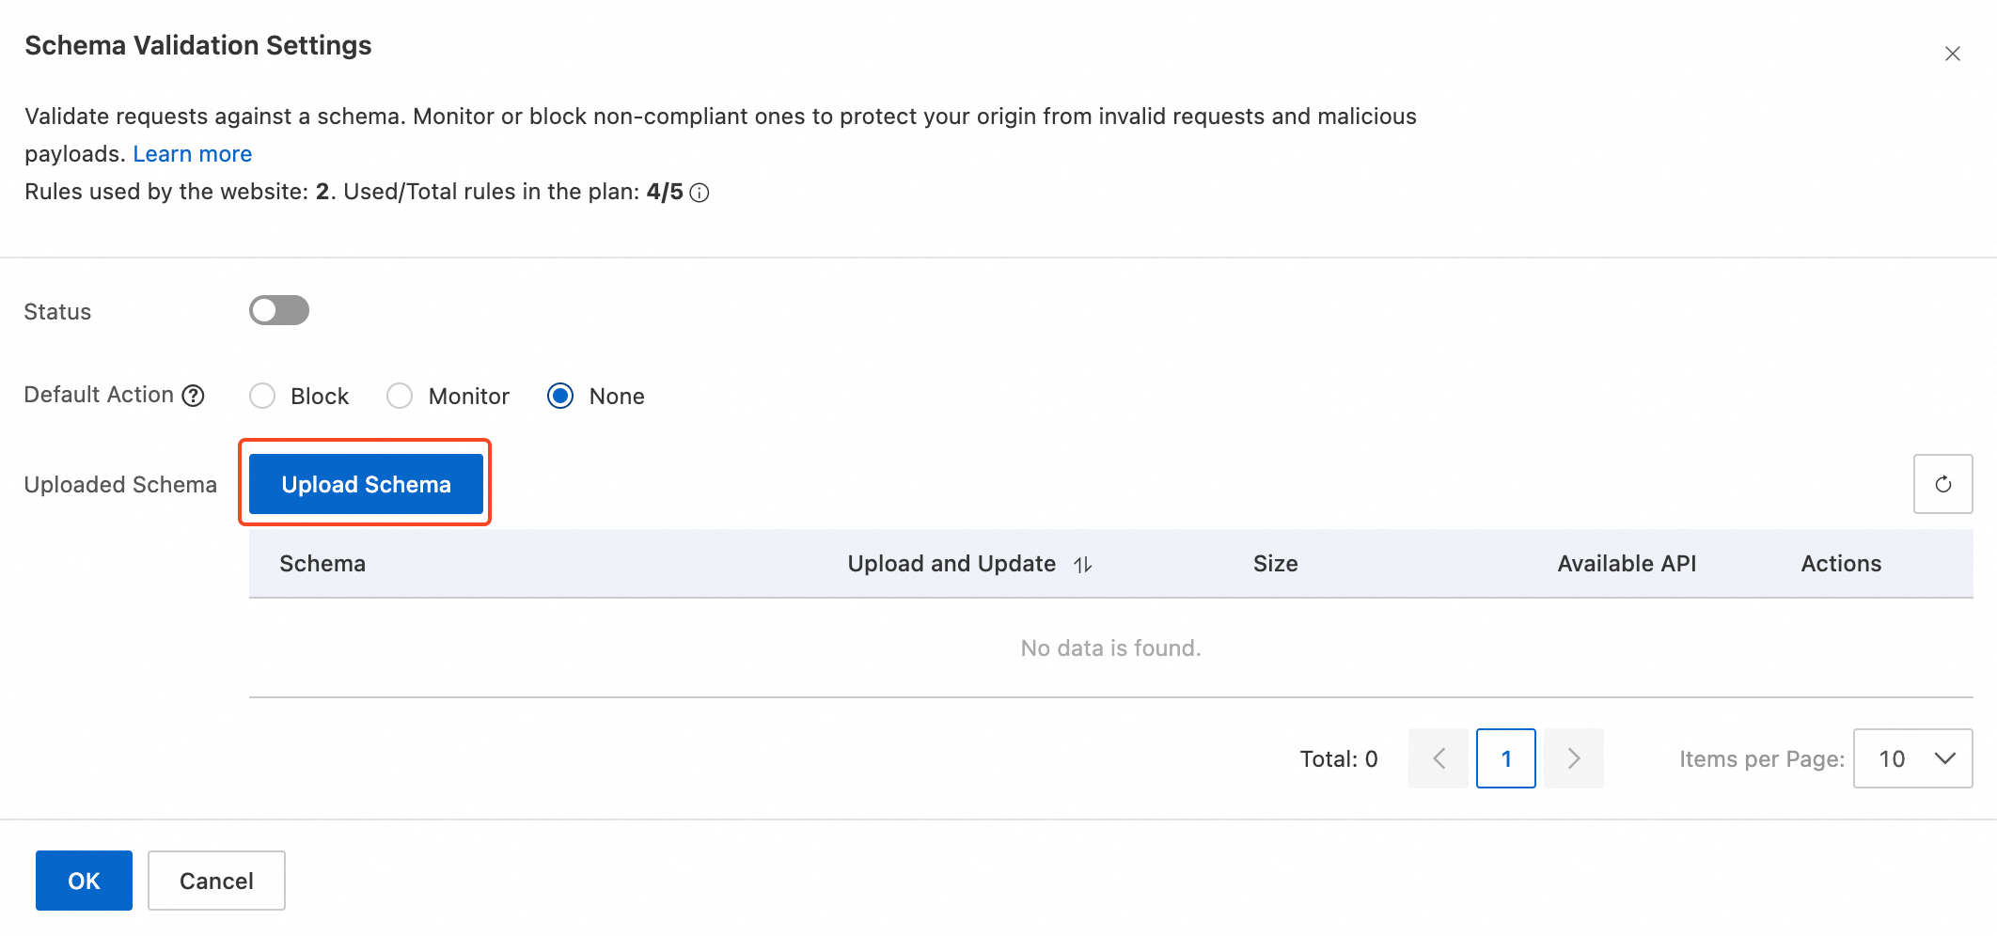Screen dimensions: 1997x936
Task: Select the Block radio button
Action: tap(262, 396)
